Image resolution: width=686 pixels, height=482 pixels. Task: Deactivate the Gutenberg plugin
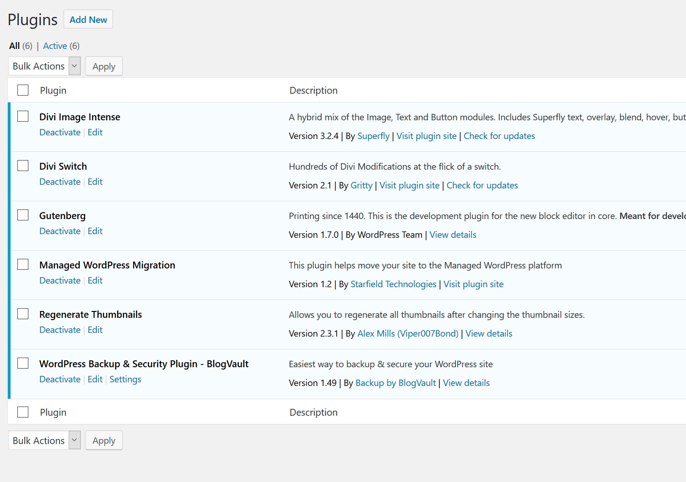[60, 231]
